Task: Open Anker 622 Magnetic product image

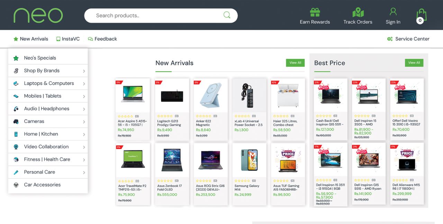Action: point(210,96)
